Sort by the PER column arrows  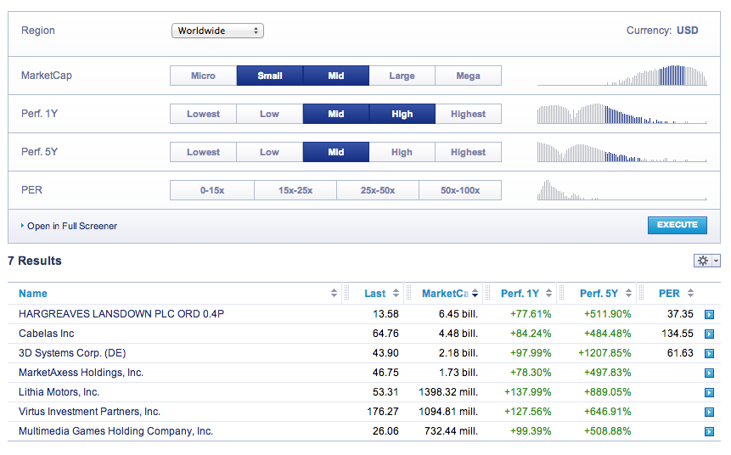coord(690,293)
